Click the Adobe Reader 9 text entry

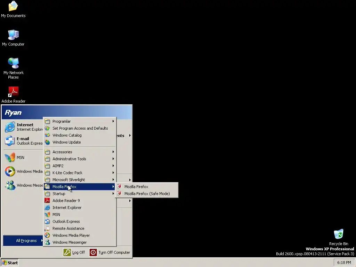66,201
